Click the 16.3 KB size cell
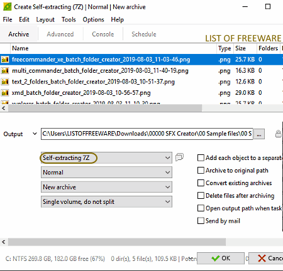 pos(245,70)
